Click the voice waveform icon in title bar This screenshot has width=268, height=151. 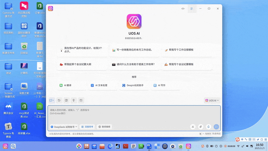(x=183, y=9)
